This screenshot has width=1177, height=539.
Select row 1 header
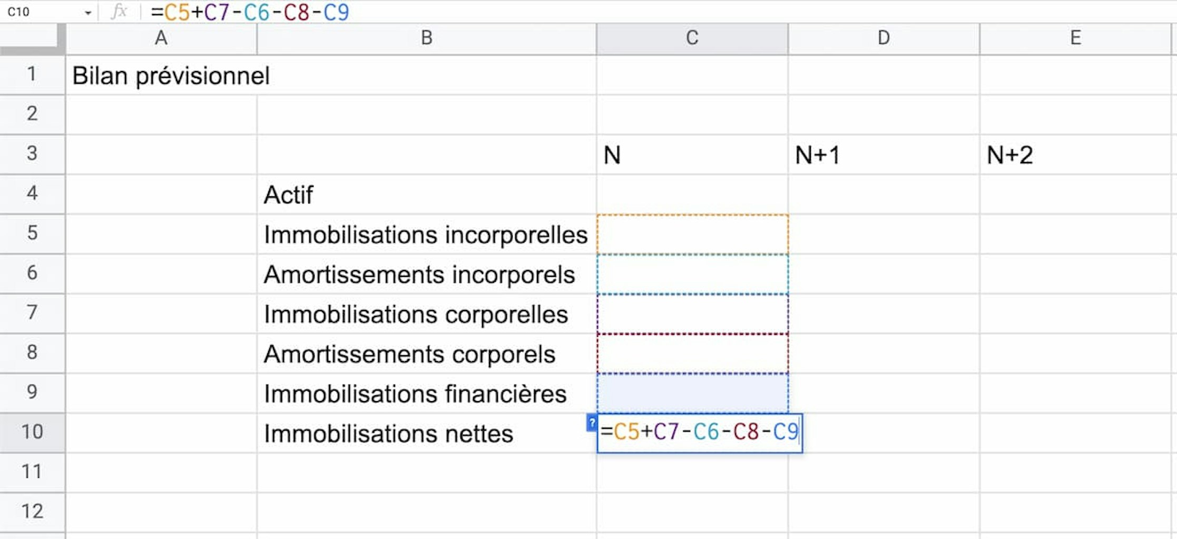coord(32,74)
